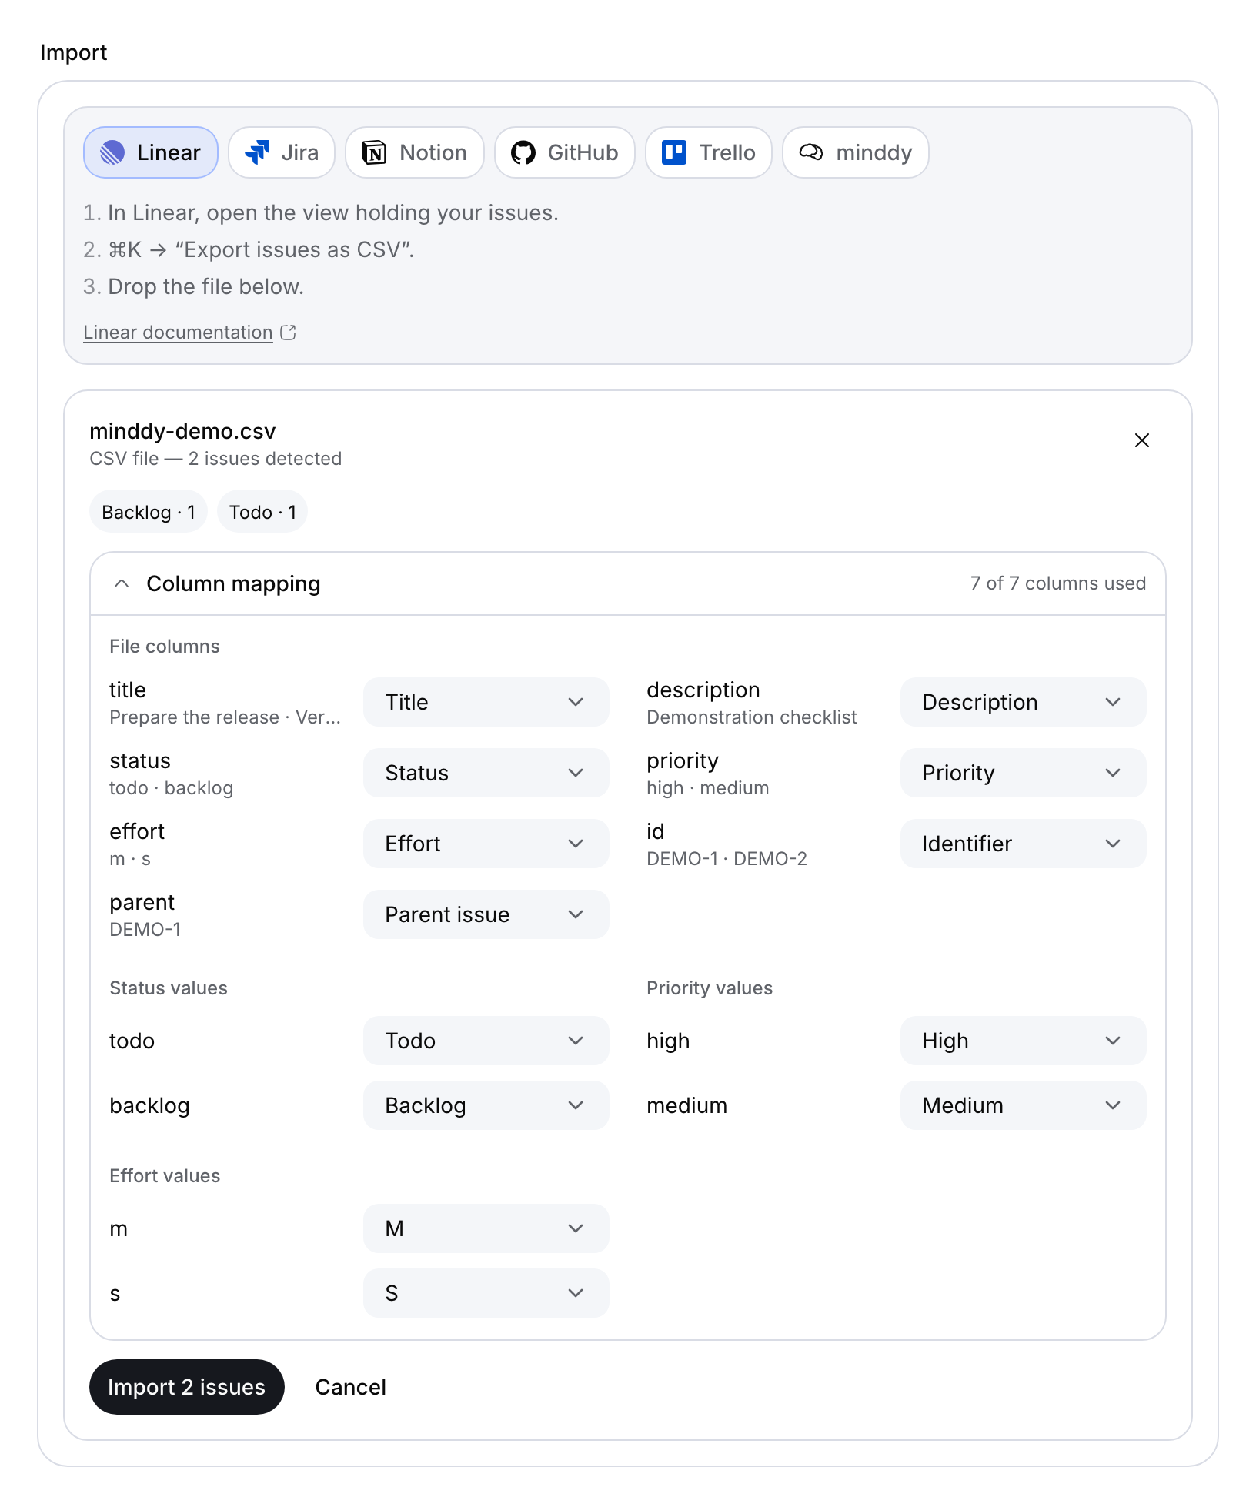Open the Effort column mapping dropdown
The height and width of the screenshot is (1504, 1256).
pyautogui.click(x=486, y=844)
